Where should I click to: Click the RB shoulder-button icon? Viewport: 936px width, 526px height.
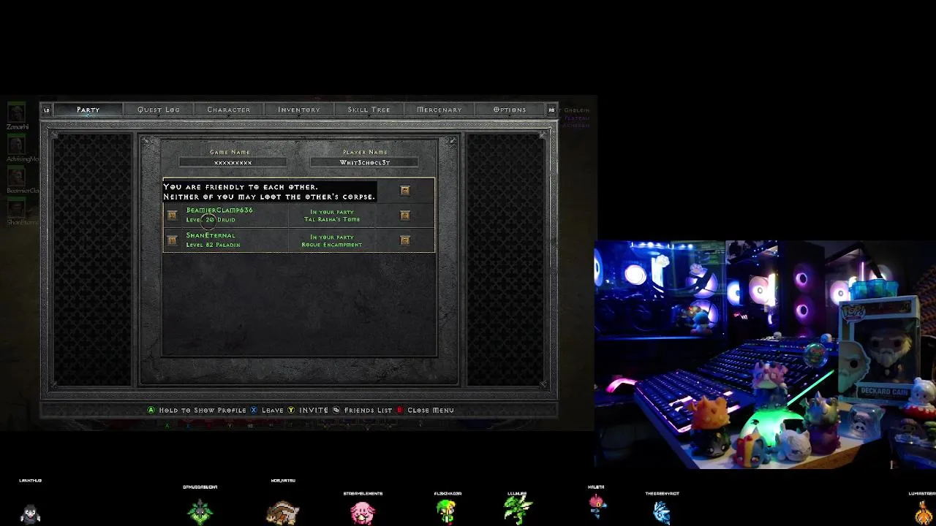pyautogui.click(x=551, y=110)
